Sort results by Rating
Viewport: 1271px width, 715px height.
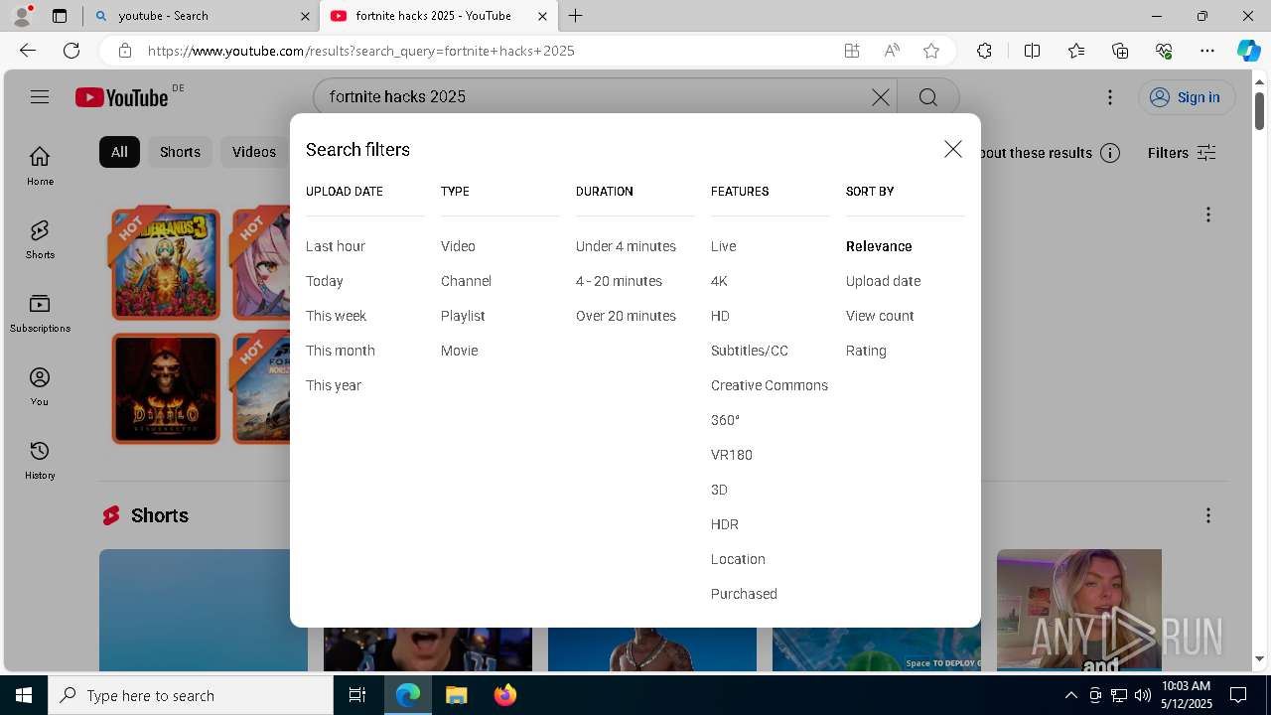click(866, 351)
